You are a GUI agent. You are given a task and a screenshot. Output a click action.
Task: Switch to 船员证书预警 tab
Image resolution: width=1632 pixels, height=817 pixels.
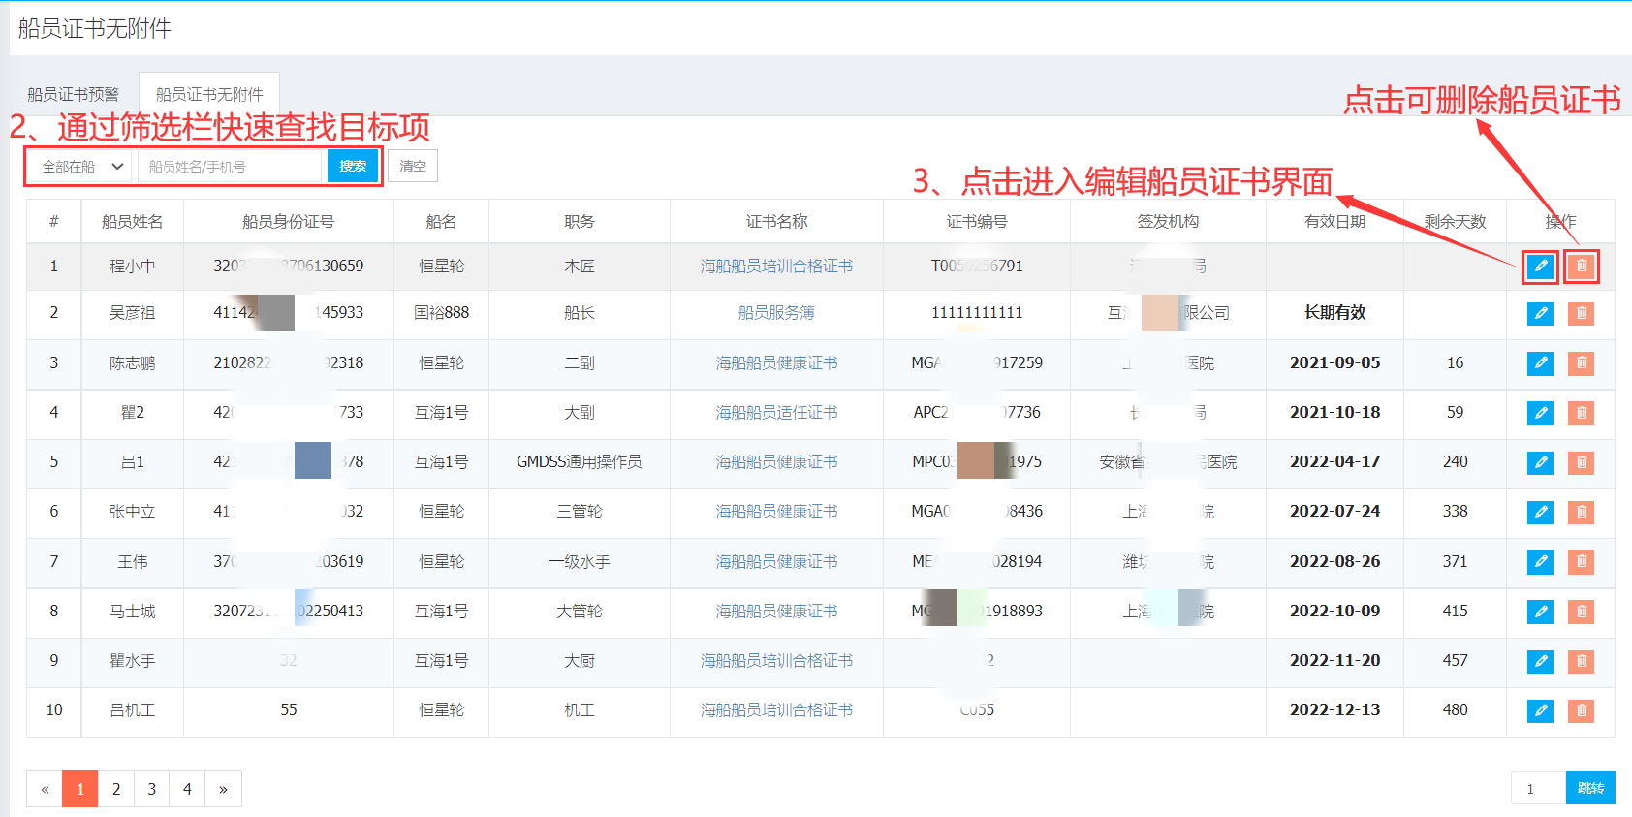[73, 94]
